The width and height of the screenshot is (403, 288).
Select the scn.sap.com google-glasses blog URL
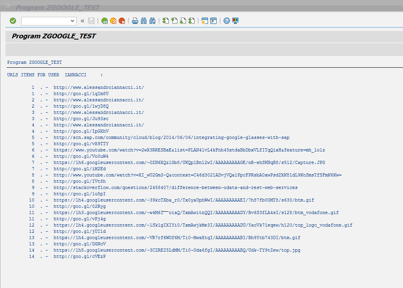[x=172, y=137]
